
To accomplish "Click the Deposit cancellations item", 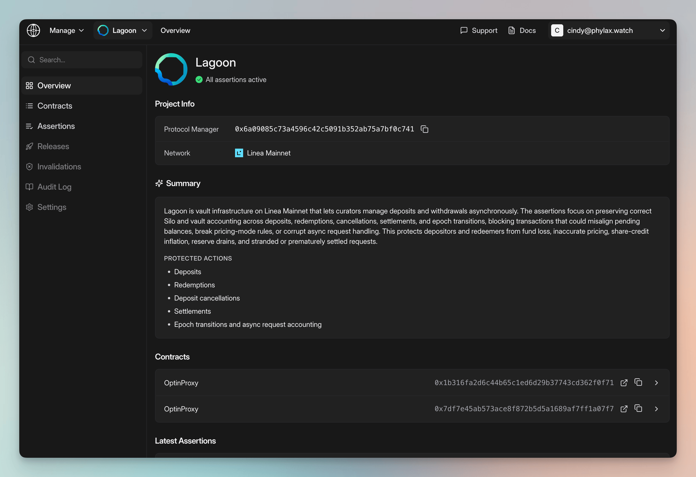I will (x=207, y=298).
